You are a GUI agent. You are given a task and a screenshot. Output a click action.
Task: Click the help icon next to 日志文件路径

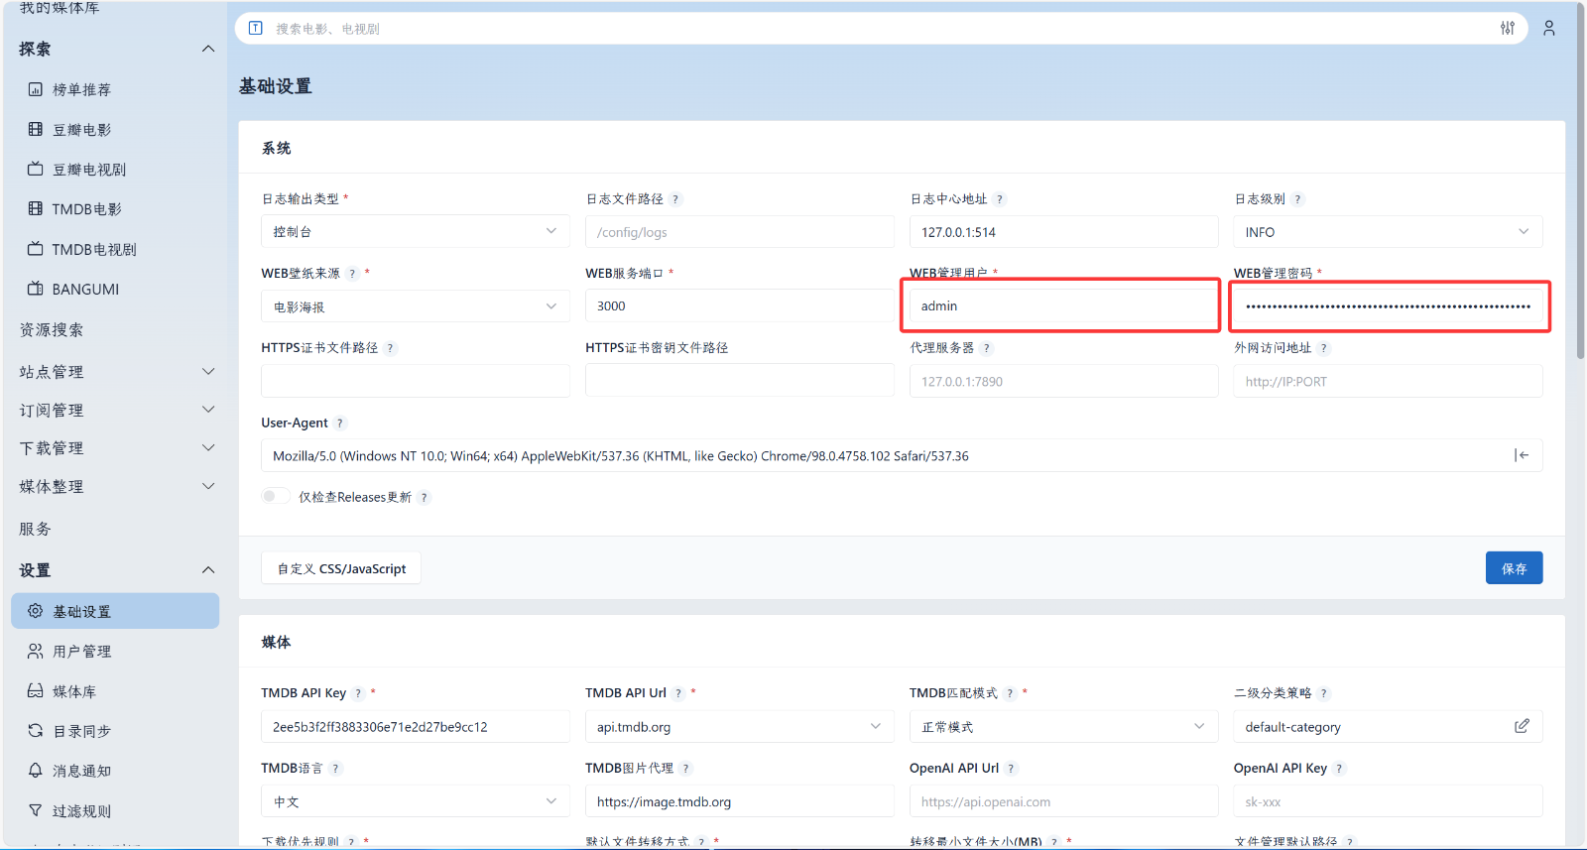675,199
